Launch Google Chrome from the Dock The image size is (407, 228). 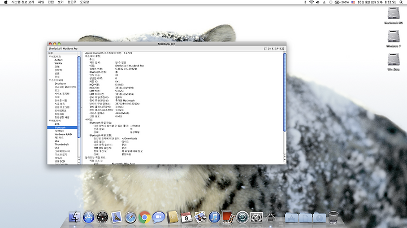point(144,217)
